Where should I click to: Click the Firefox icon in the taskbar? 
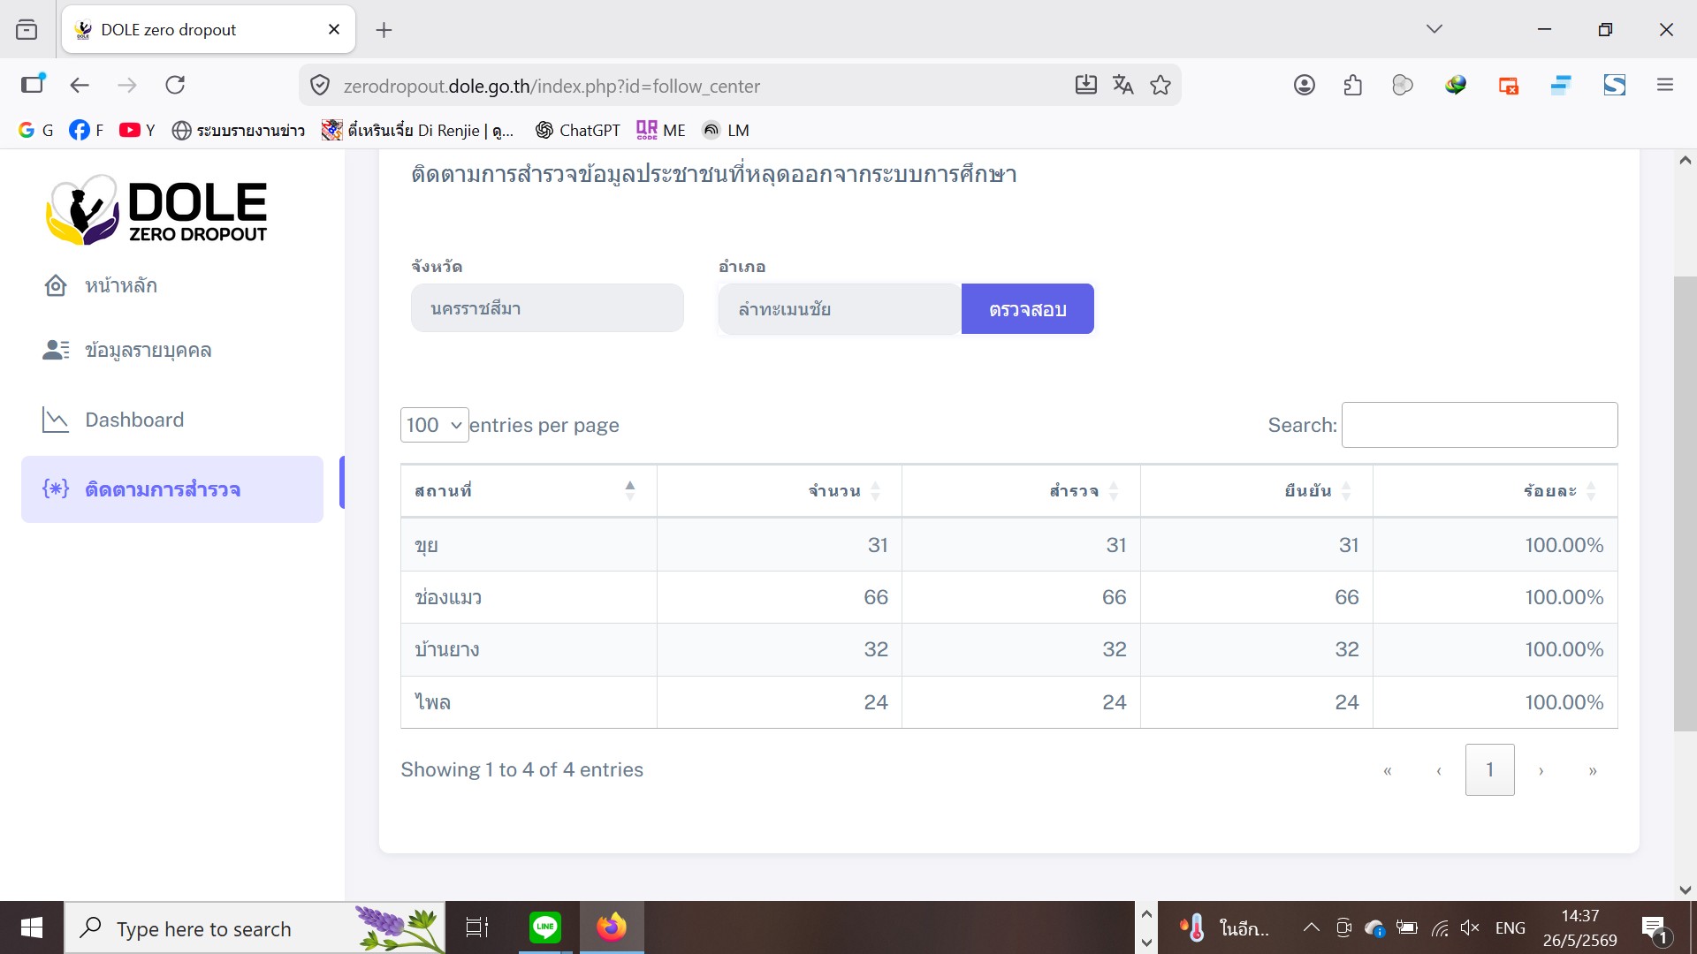pyautogui.click(x=611, y=927)
